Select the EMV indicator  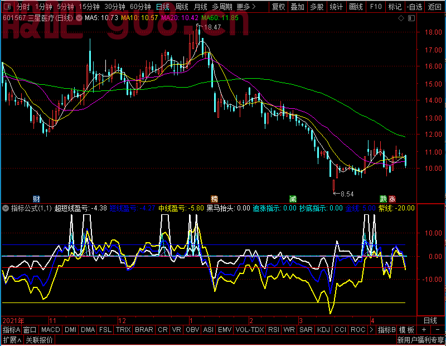(x=225, y=330)
